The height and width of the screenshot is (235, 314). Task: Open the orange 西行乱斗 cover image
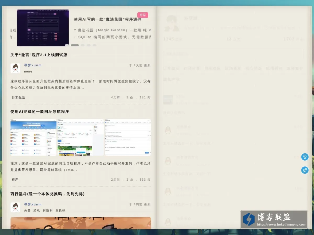tap(81, 223)
